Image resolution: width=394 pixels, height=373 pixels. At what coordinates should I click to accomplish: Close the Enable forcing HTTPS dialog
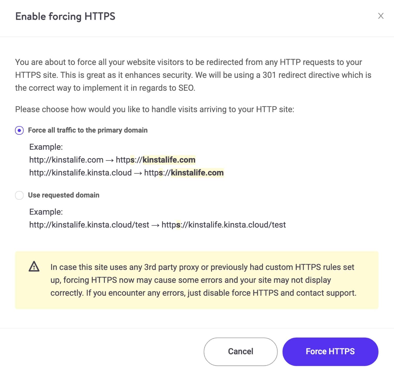pyautogui.click(x=381, y=16)
